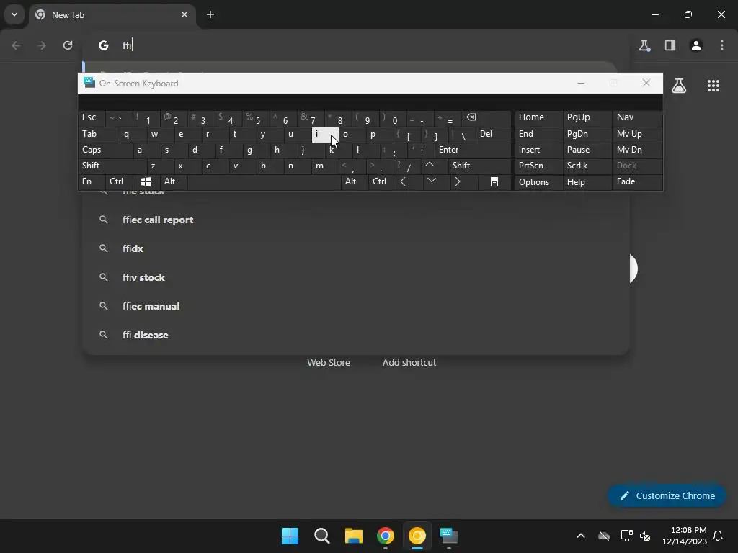Select suggestion "ffiv stock"
The width and height of the screenshot is (738, 553).
click(356, 277)
